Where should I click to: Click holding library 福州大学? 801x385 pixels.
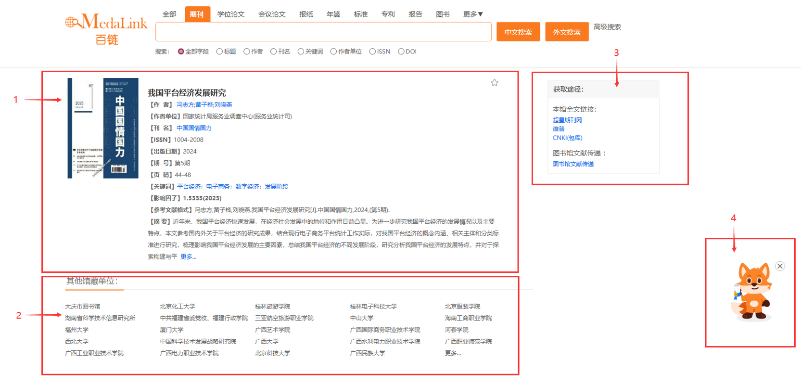77,330
